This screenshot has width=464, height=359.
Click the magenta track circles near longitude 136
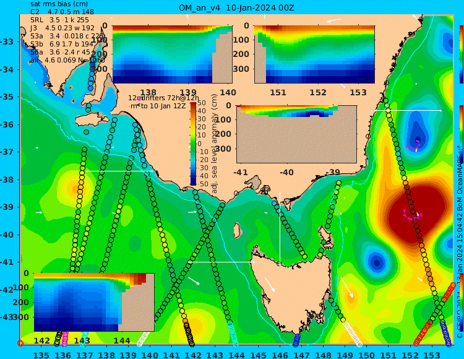coord(65,339)
